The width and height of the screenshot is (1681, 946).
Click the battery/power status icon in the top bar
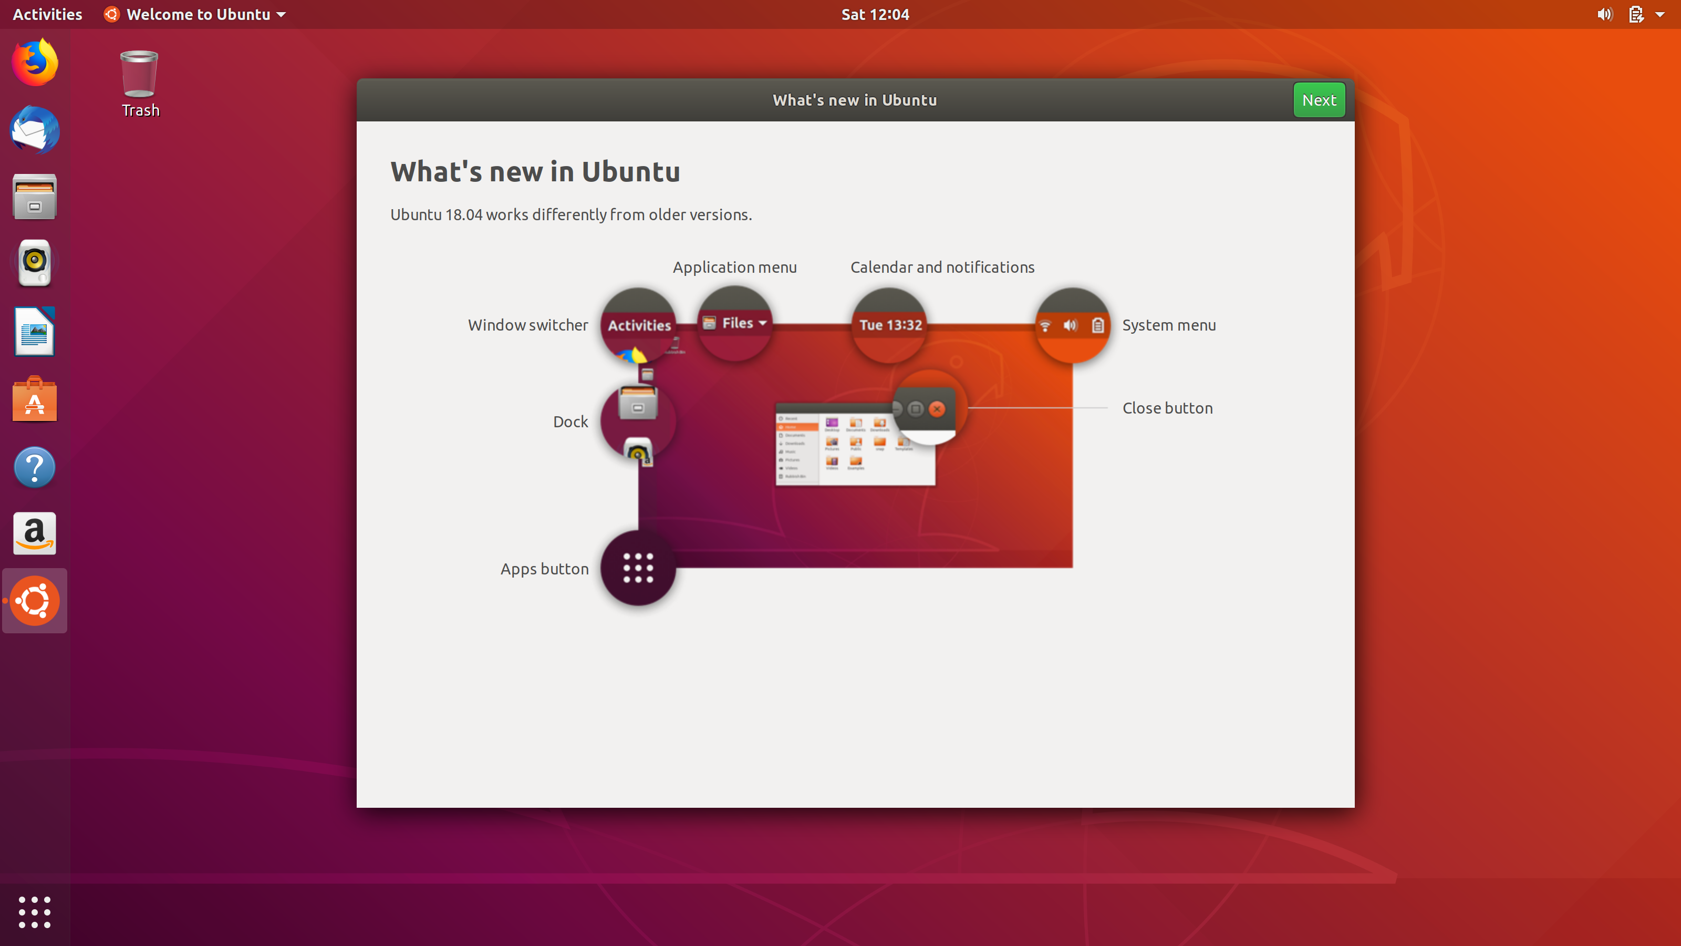(1635, 14)
